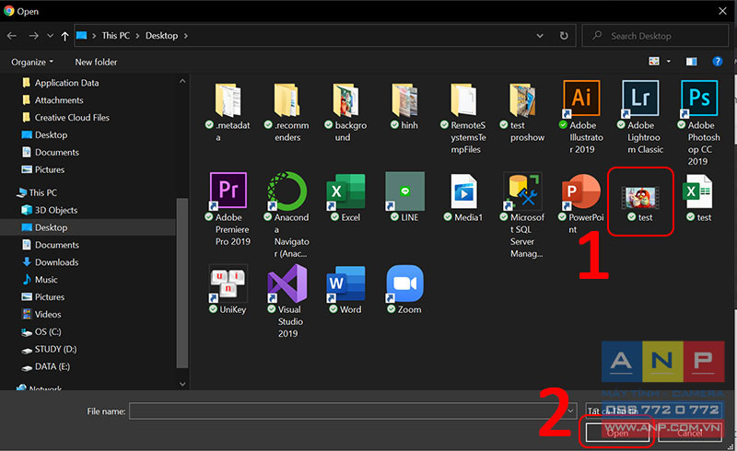
Task: Select the Visual Studio 2019 shortcut
Action: 287,302
